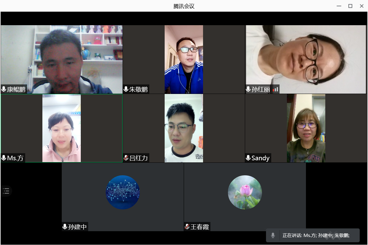Click the microphone icon beside 孙红丽
Image resolution: width=368 pixels, height=245 pixels.
pos(248,89)
